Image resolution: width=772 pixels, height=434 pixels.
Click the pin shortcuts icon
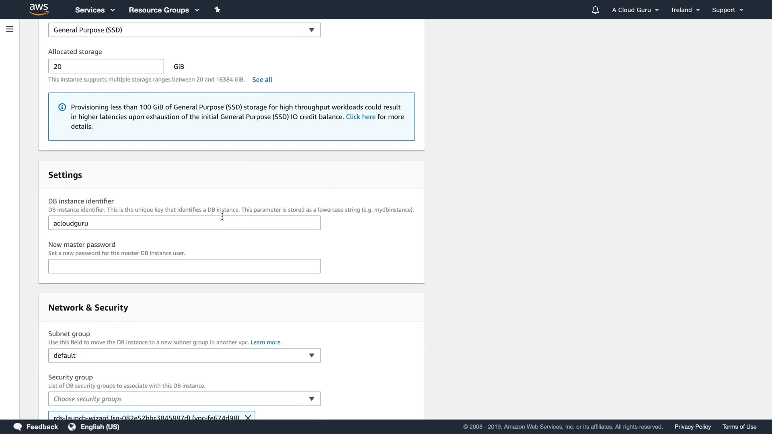(x=218, y=10)
